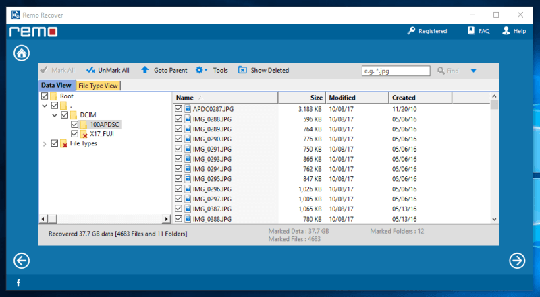Click the back arrow navigation icon
The image size is (540, 297).
click(22, 261)
